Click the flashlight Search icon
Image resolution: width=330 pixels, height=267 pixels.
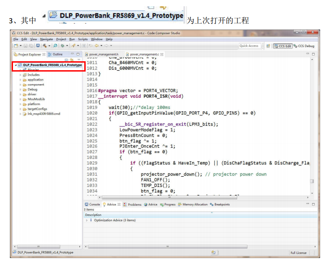(73, 46)
